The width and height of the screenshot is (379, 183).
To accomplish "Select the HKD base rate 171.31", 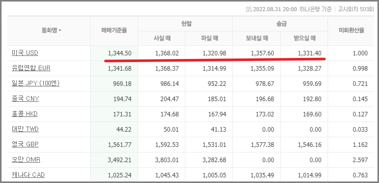I will (122, 114).
